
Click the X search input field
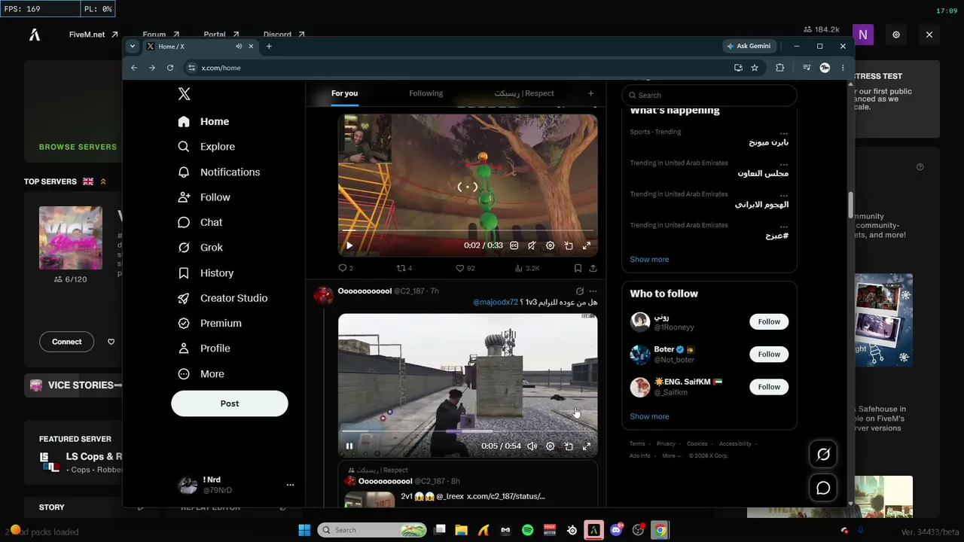click(709, 96)
